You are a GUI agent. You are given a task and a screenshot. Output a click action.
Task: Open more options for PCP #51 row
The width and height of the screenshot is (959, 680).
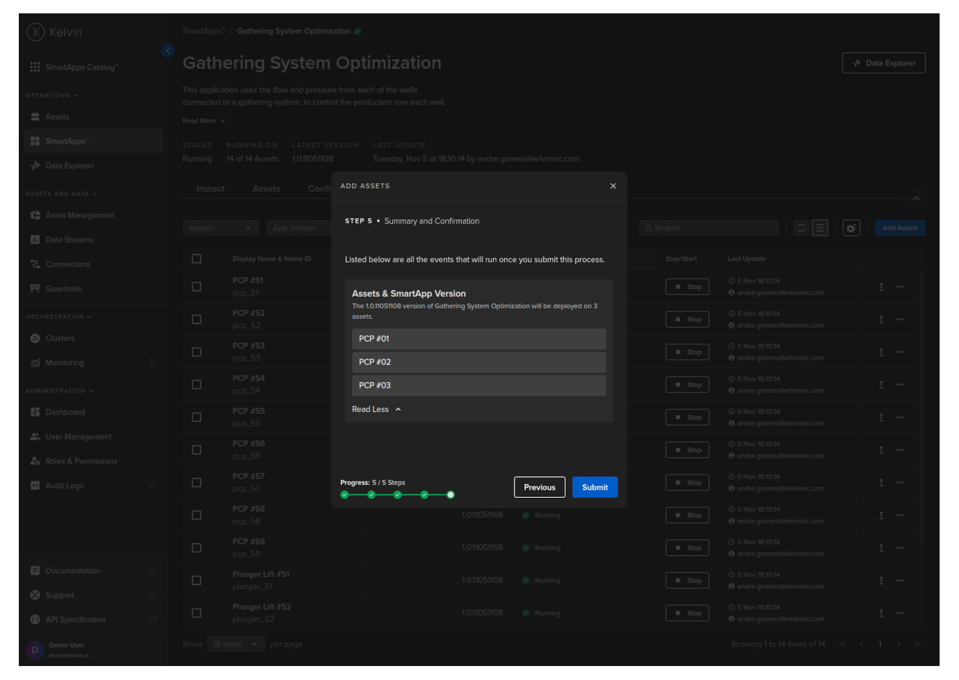899,287
